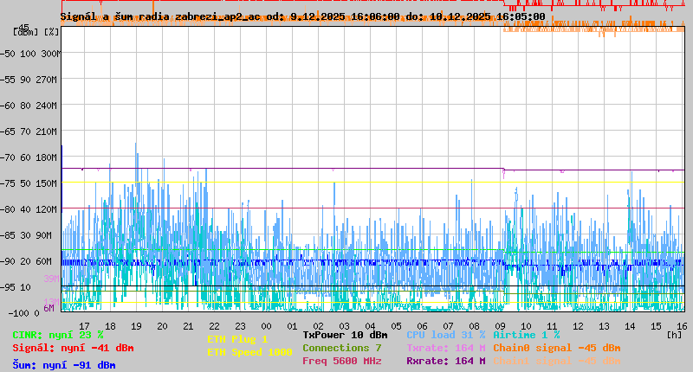Select the Txrate 164 M legend label
The image size is (693, 372).
(x=445, y=348)
